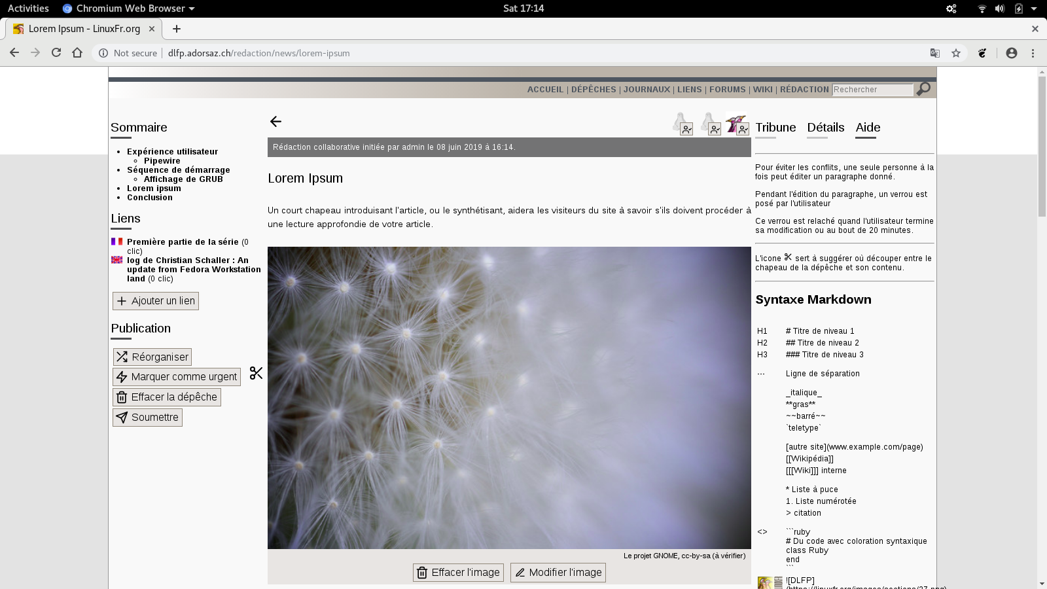
Task: Open the browser profile avatar menu
Action: tap(1012, 53)
